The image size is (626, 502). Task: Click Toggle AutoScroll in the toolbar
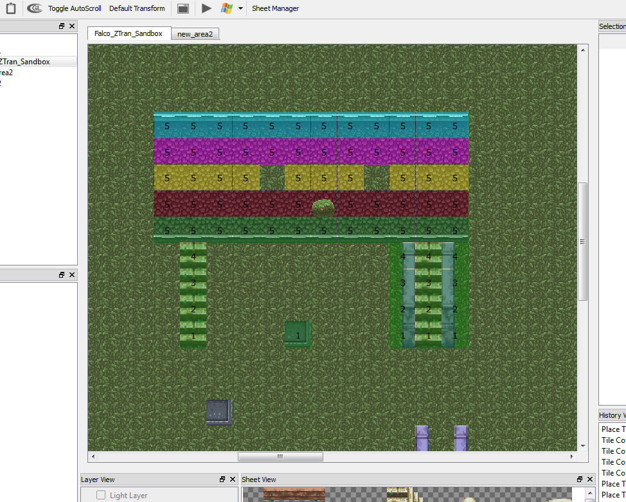75,8
